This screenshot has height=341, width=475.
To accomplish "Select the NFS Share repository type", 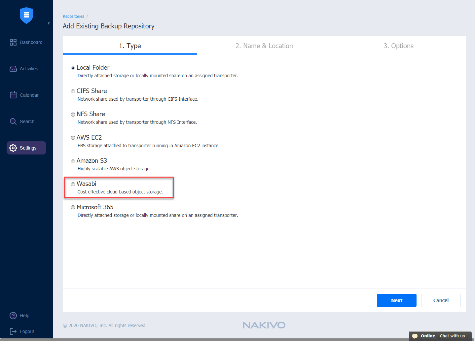I will (73, 115).
